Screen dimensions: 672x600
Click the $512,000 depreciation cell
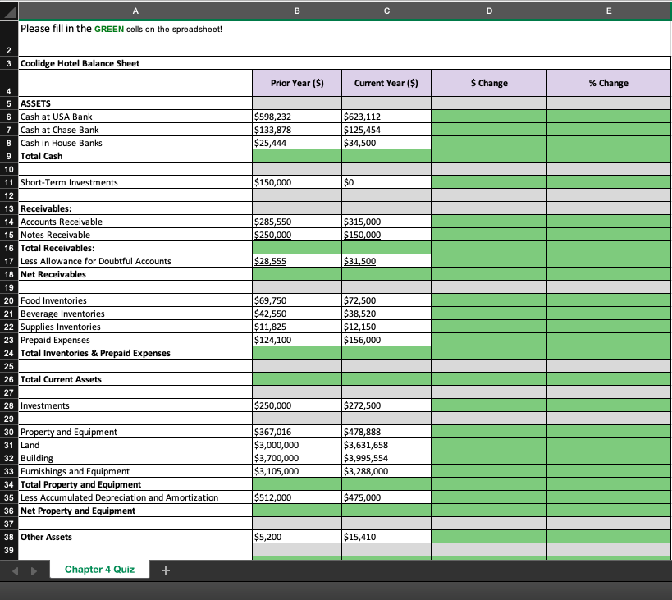297,497
